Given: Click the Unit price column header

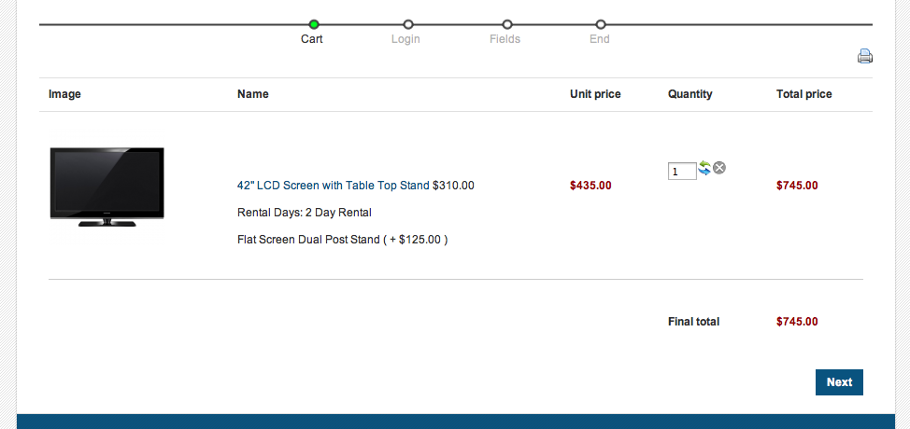Looking at the screenshot, I should point(595,94).
